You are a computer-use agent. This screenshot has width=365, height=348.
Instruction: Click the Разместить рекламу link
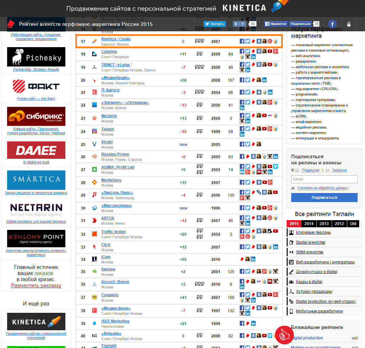36,285
